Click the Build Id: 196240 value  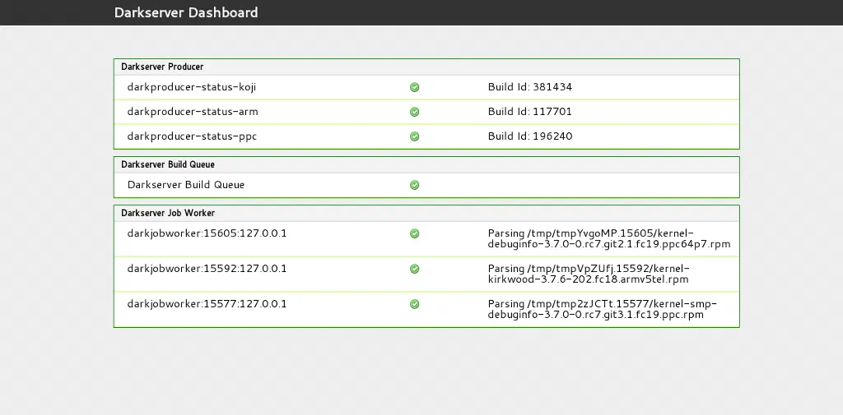coord(530,136)
